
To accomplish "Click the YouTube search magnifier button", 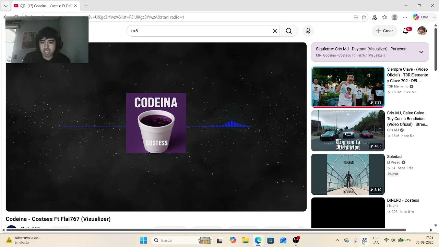I will pos(289,31).
